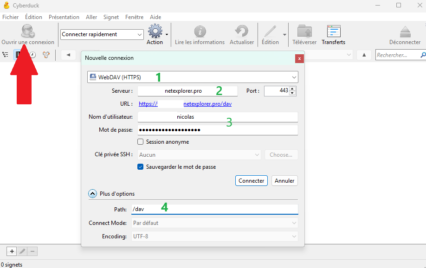Show the history clock view
426x268 pixels.
click(x=32, y=55)
